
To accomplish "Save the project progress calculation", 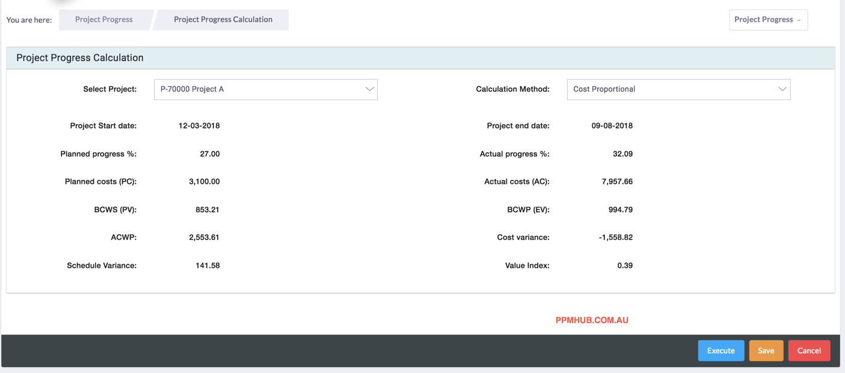I will click(x=766, y=351).
